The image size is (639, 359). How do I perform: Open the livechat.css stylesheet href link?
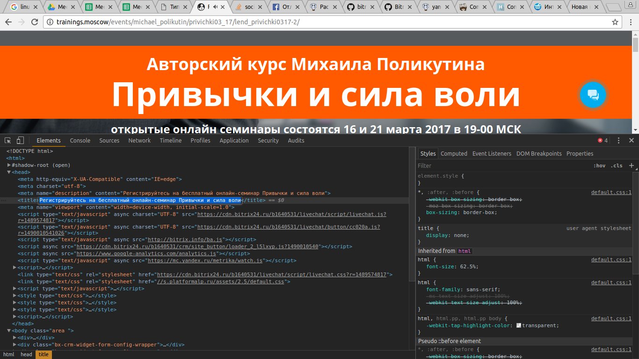271,275
